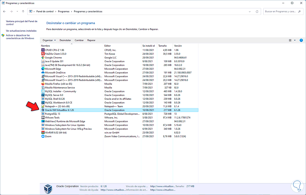306x195 pixels.
Task: Click the Microsoft OneDrive cloud icon
Action: (43, 73)
